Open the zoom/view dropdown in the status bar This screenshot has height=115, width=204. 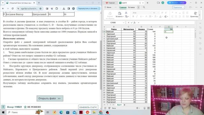138,108
